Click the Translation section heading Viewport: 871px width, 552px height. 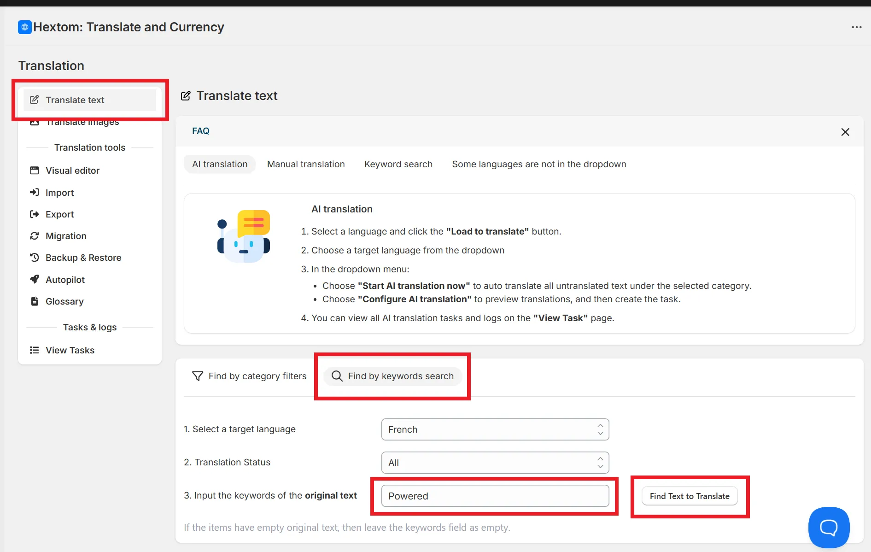coord(51,66)
